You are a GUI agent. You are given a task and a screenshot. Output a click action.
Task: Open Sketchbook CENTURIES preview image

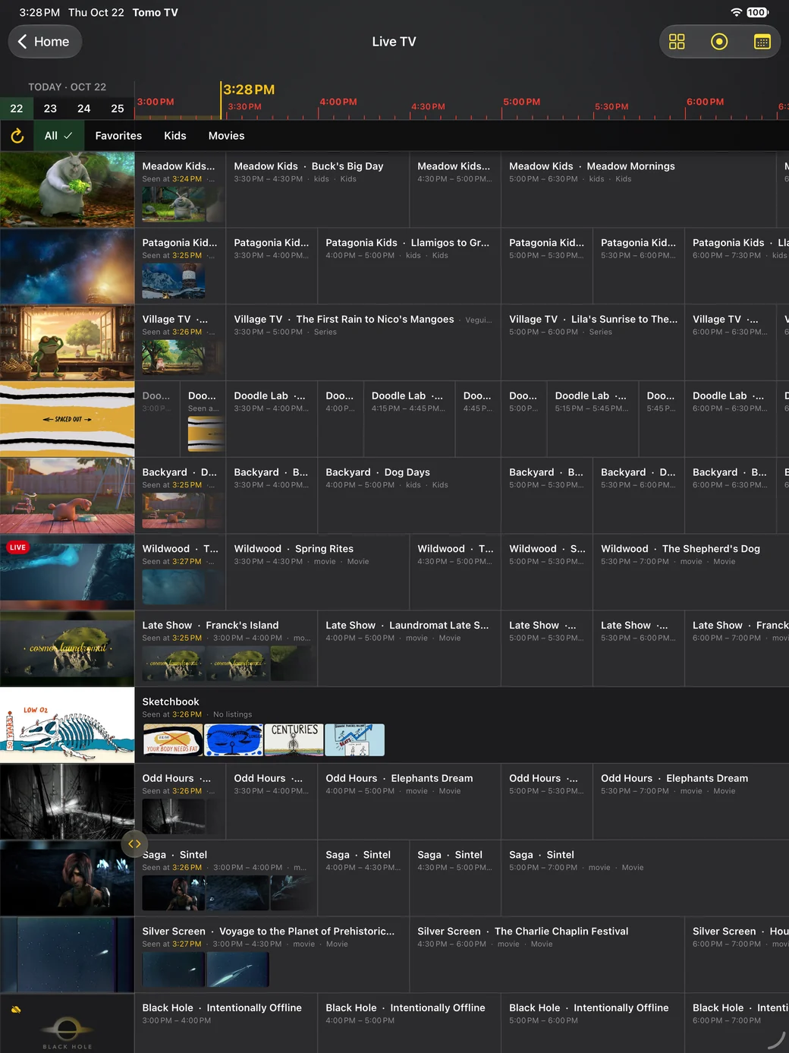tap(294, 739)
